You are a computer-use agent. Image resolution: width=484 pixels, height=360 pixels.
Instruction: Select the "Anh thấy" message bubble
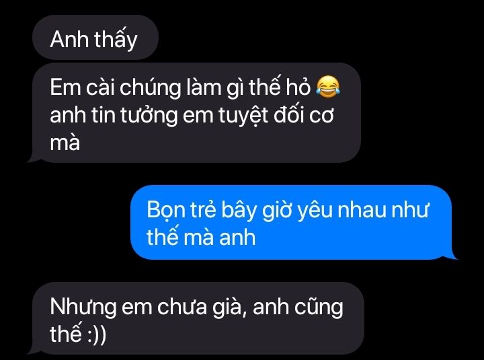pos(95,38)
